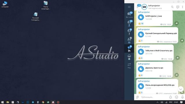Open the question-mark folder with badge 4
Screen dimensions: 185x104
[x=129, y=32]
